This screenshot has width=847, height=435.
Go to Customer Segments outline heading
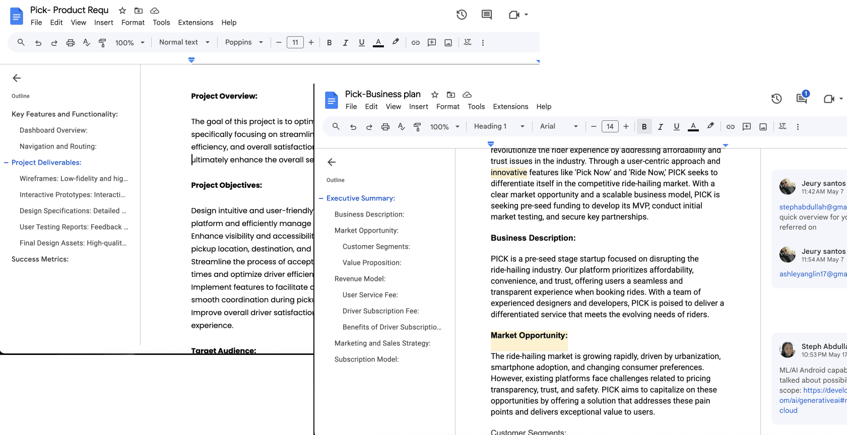[376, 247]
